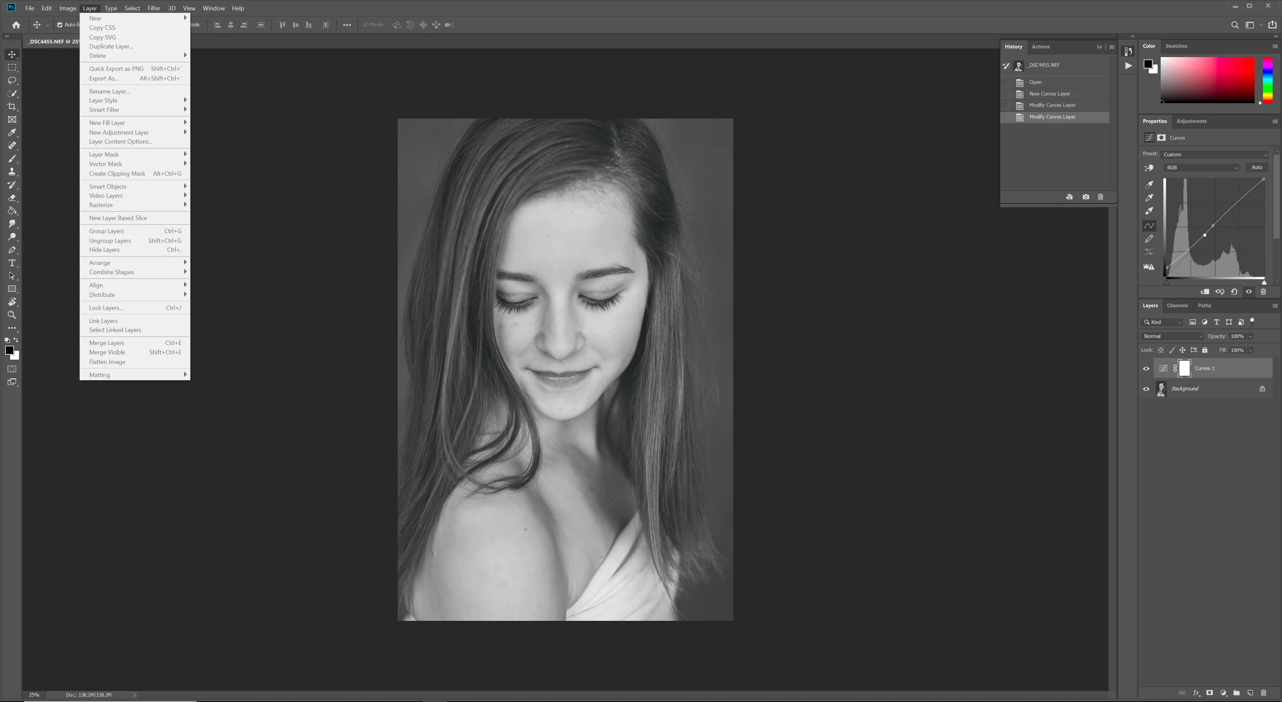
Task: Click the Auto button in Curves
Action: (x=1257, y=168)
